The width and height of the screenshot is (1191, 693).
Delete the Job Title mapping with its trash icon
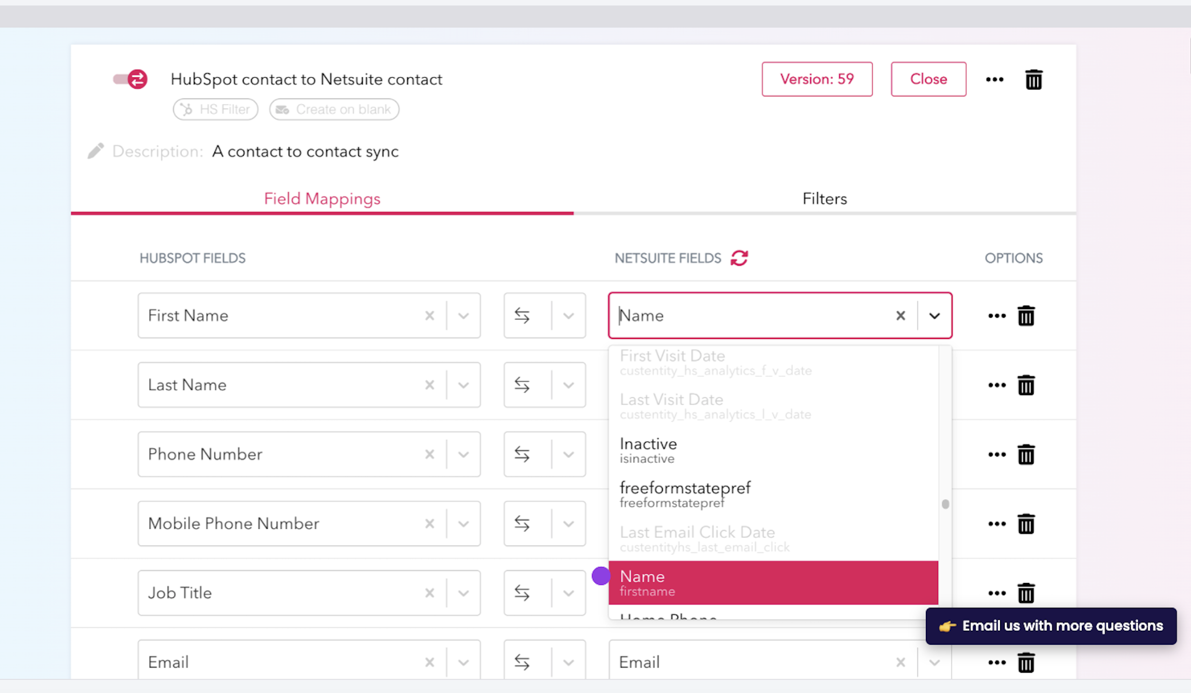1026,593
